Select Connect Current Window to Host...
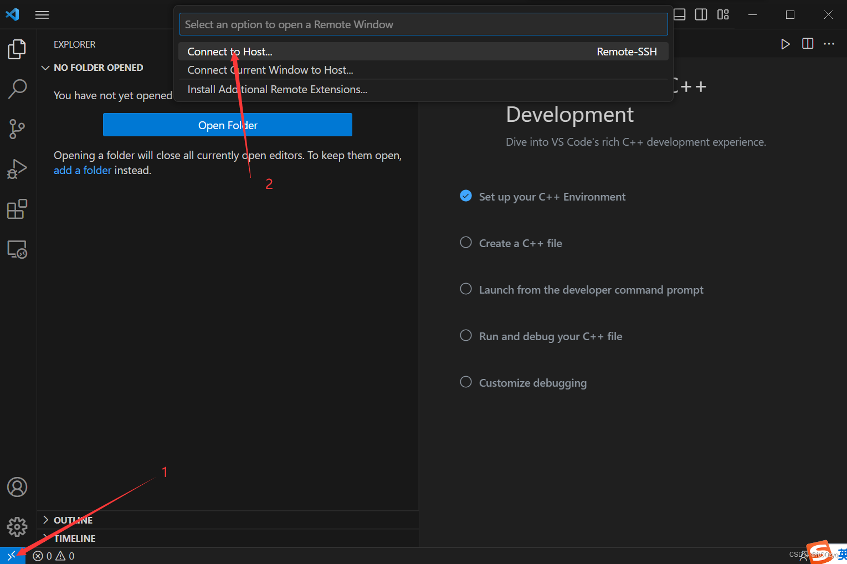The height and width of the screenshot is (564, 847). click(423, 70)
